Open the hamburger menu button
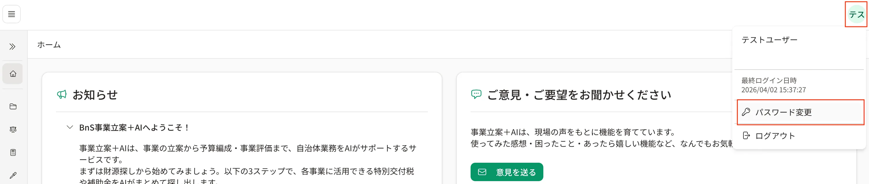 tap(12, 14)
